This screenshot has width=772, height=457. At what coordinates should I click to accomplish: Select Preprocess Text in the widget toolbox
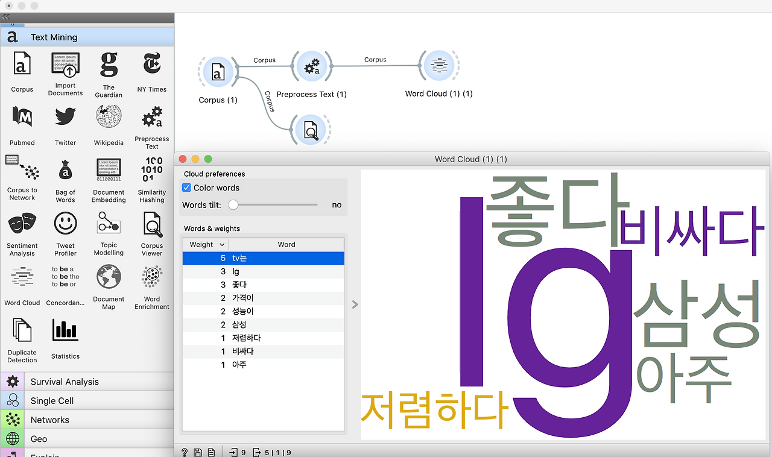[151, 127]
